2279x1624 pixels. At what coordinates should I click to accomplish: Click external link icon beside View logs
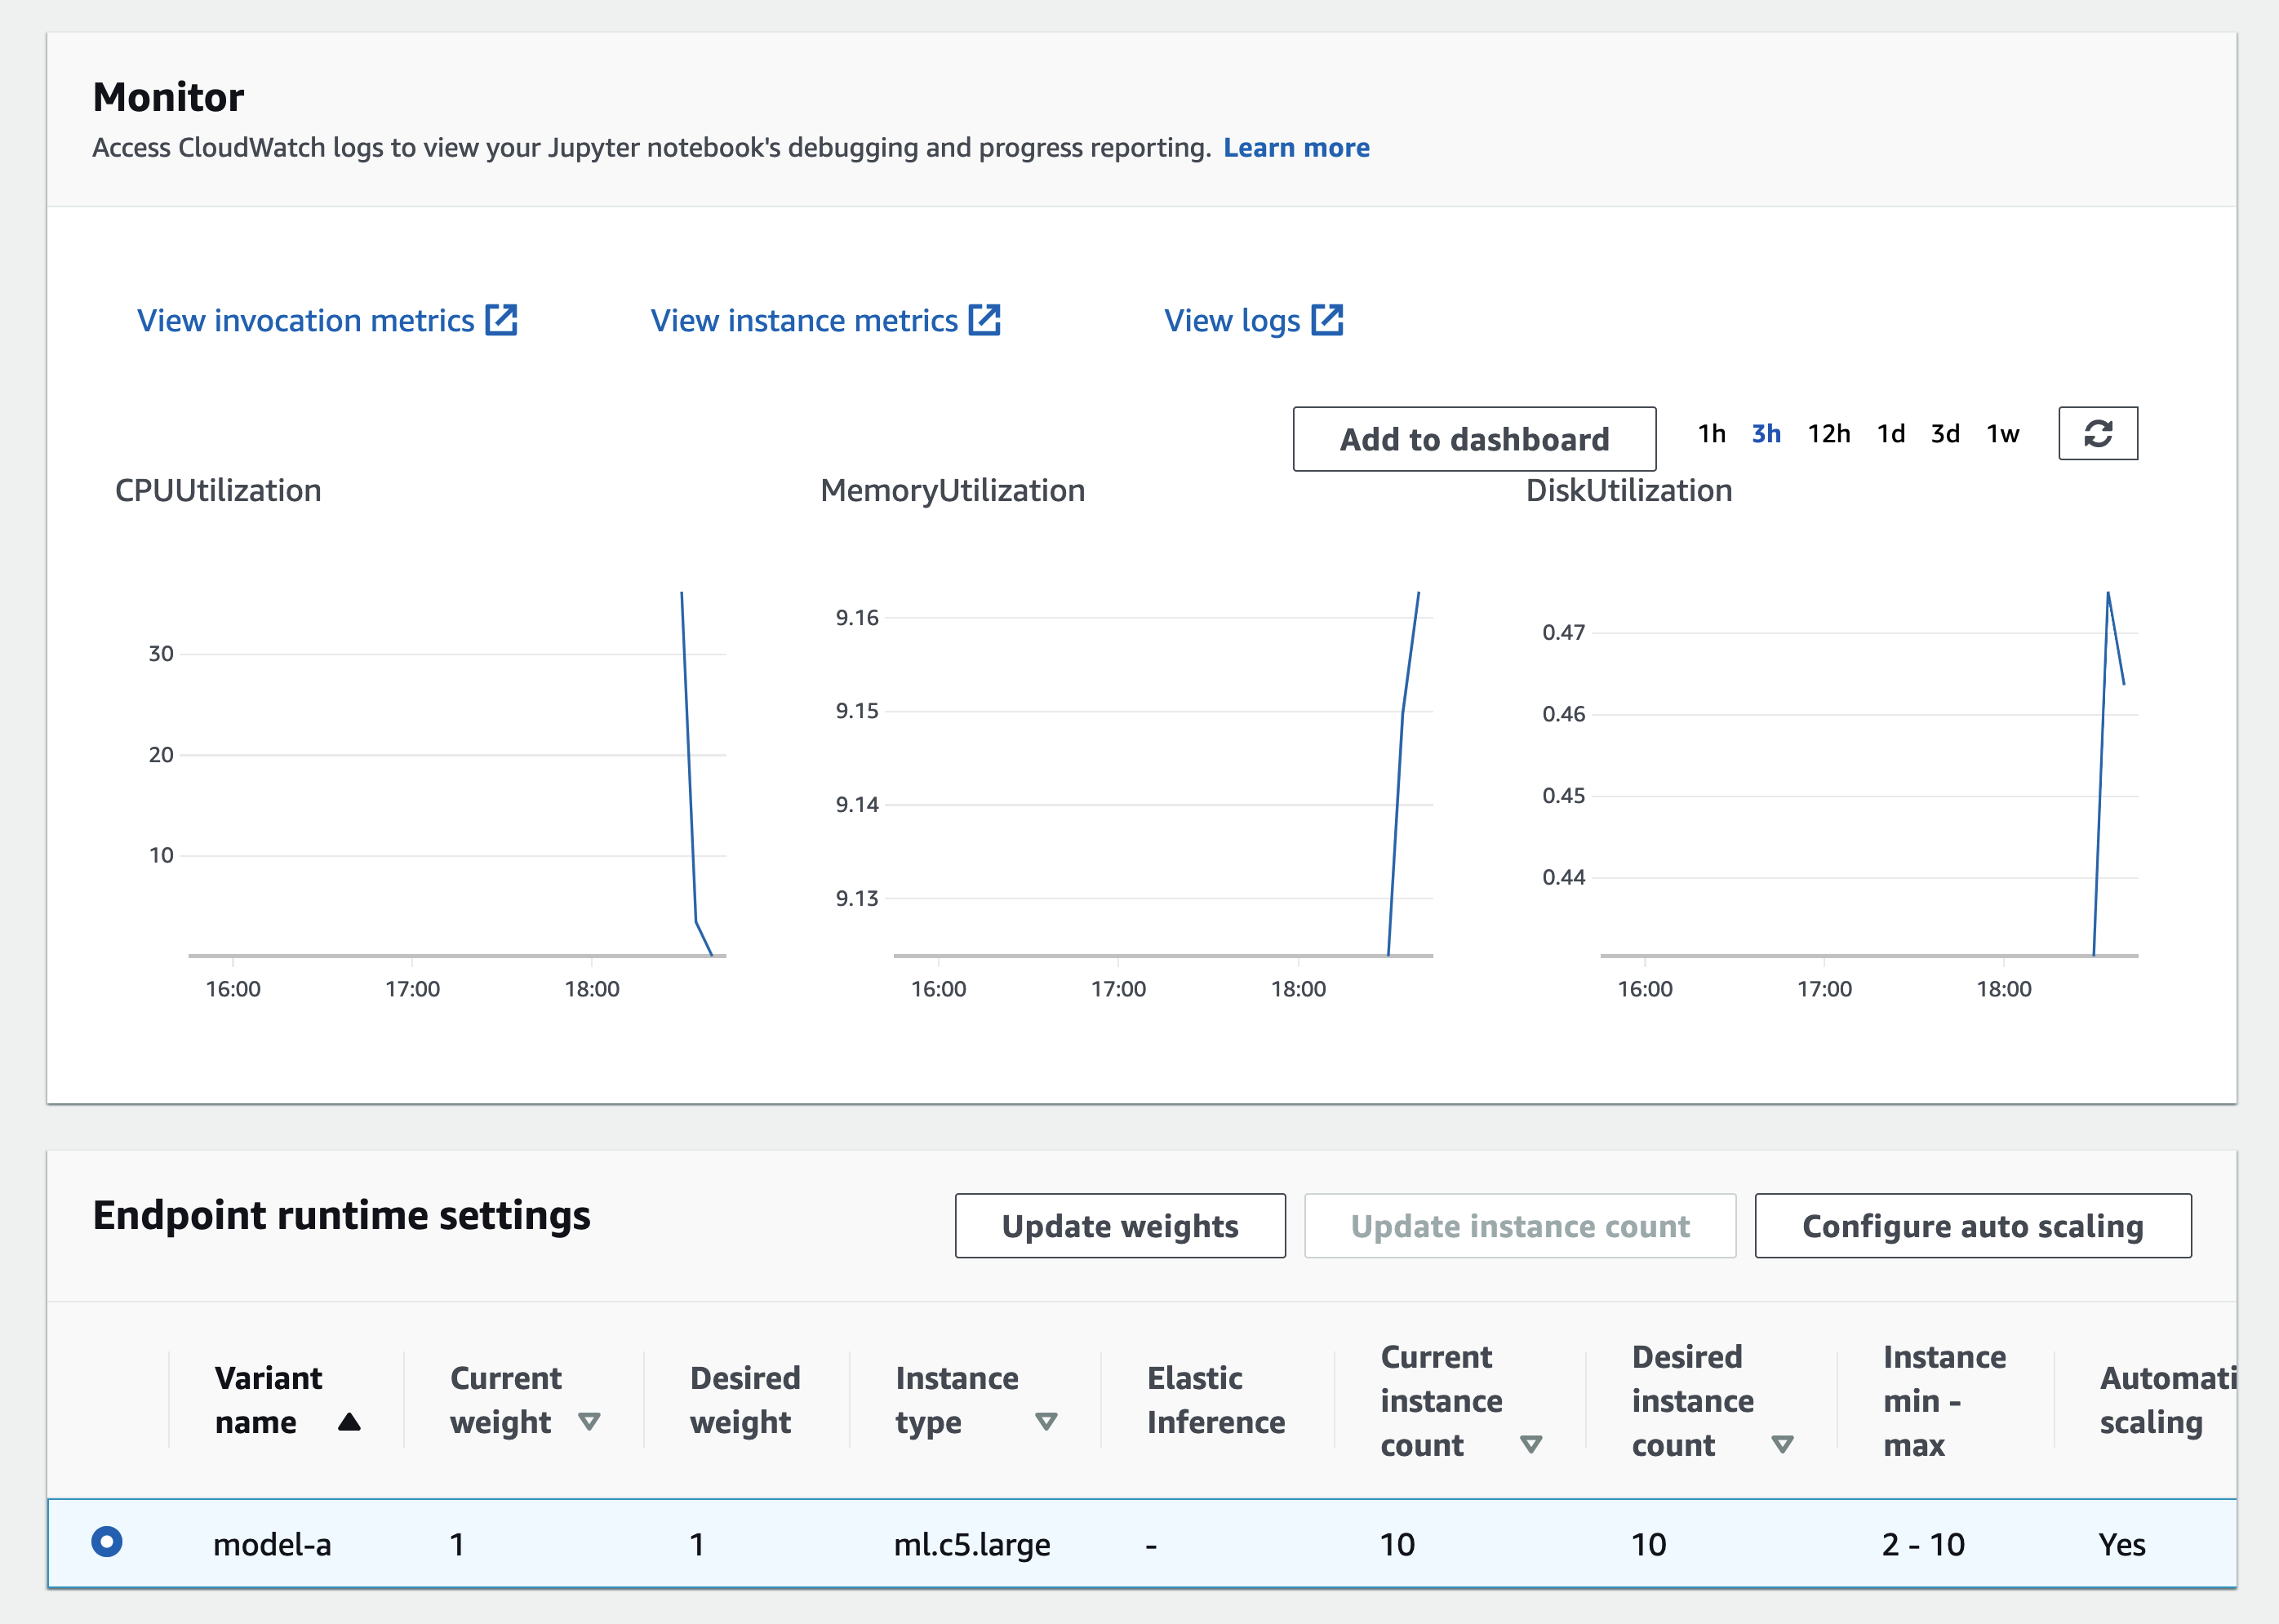[1327, 320]
